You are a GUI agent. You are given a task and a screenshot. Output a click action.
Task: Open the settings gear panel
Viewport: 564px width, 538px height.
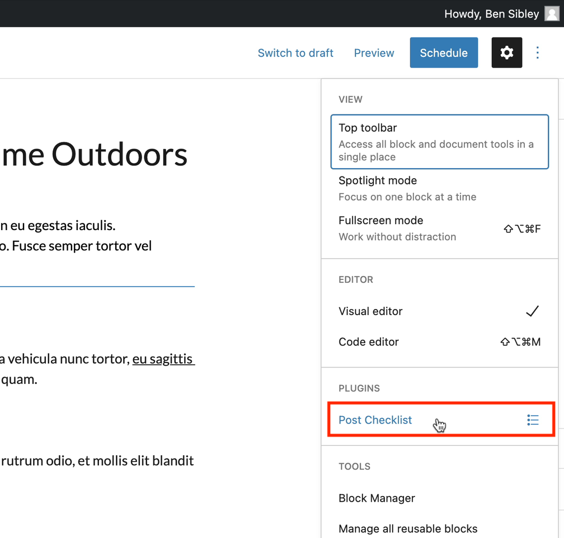pos(506,53)
